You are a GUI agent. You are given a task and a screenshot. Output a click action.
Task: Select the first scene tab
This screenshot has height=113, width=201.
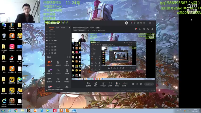tap(52, 28)
